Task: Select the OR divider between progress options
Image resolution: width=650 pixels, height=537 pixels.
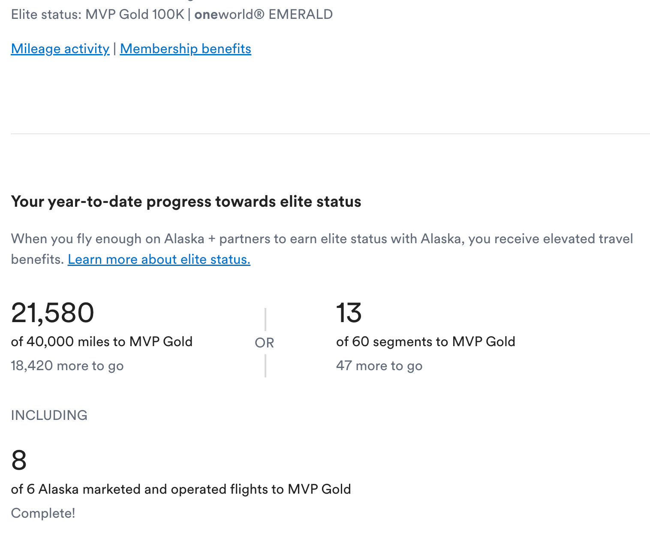Action: (265, 342)
